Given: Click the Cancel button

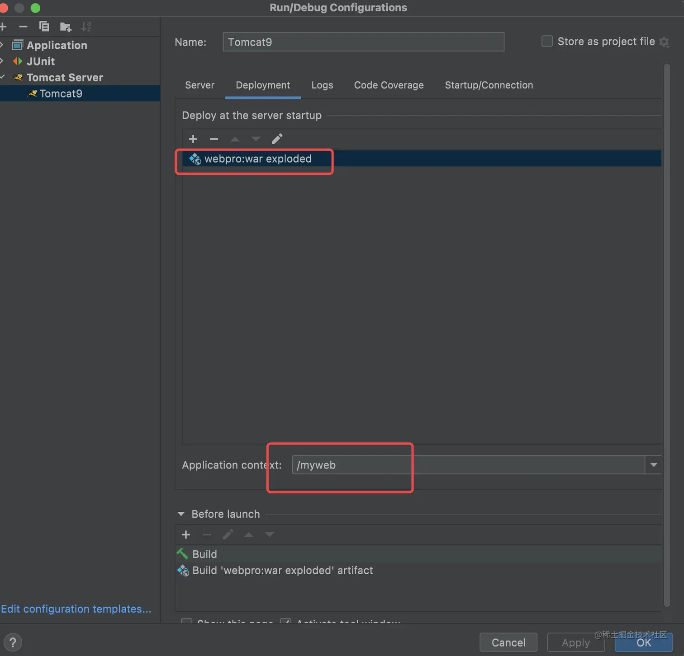Looking at the screenshot, I should 508,642.
